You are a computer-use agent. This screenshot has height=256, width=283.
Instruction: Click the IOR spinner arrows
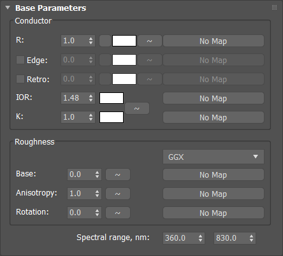click(x=91, y=98)
